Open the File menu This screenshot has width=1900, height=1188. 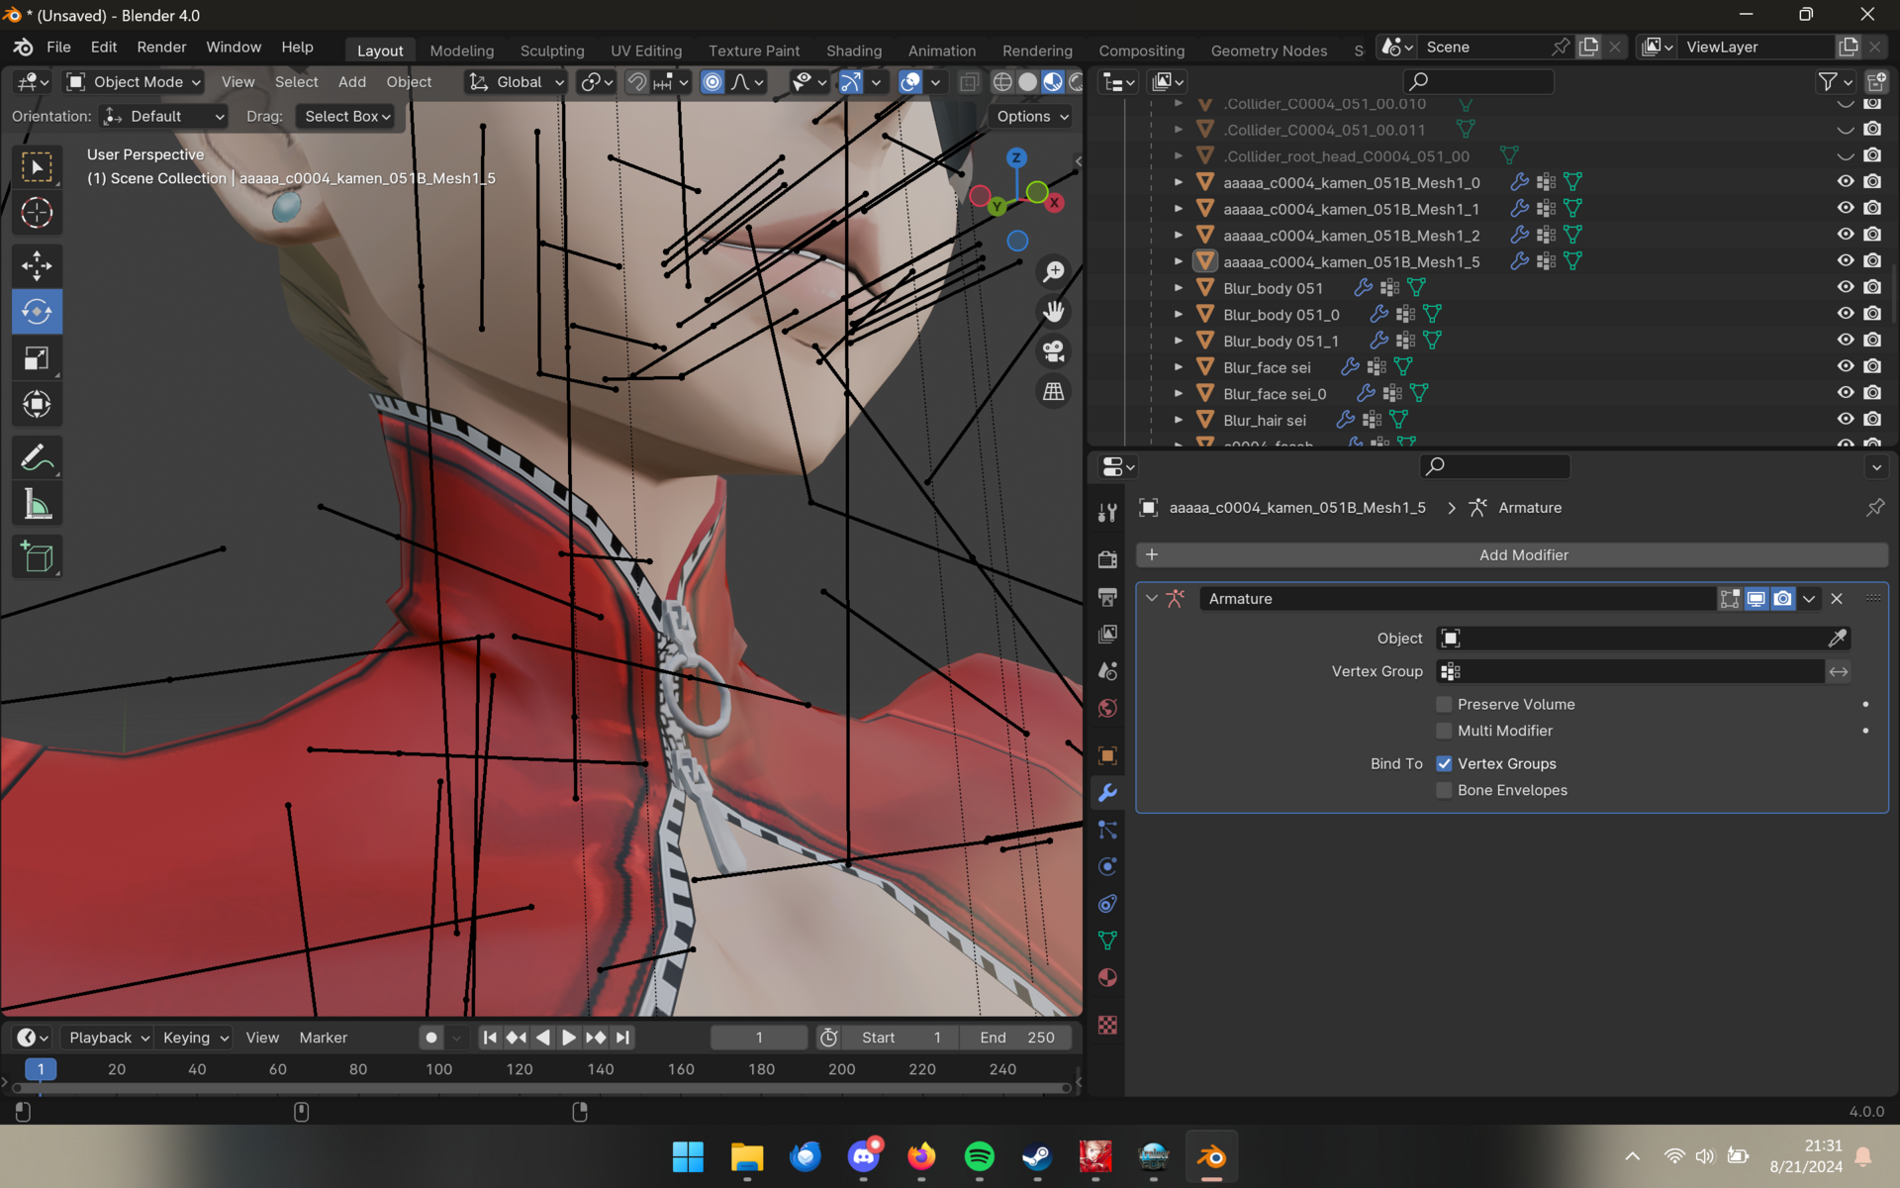[58, 47]
